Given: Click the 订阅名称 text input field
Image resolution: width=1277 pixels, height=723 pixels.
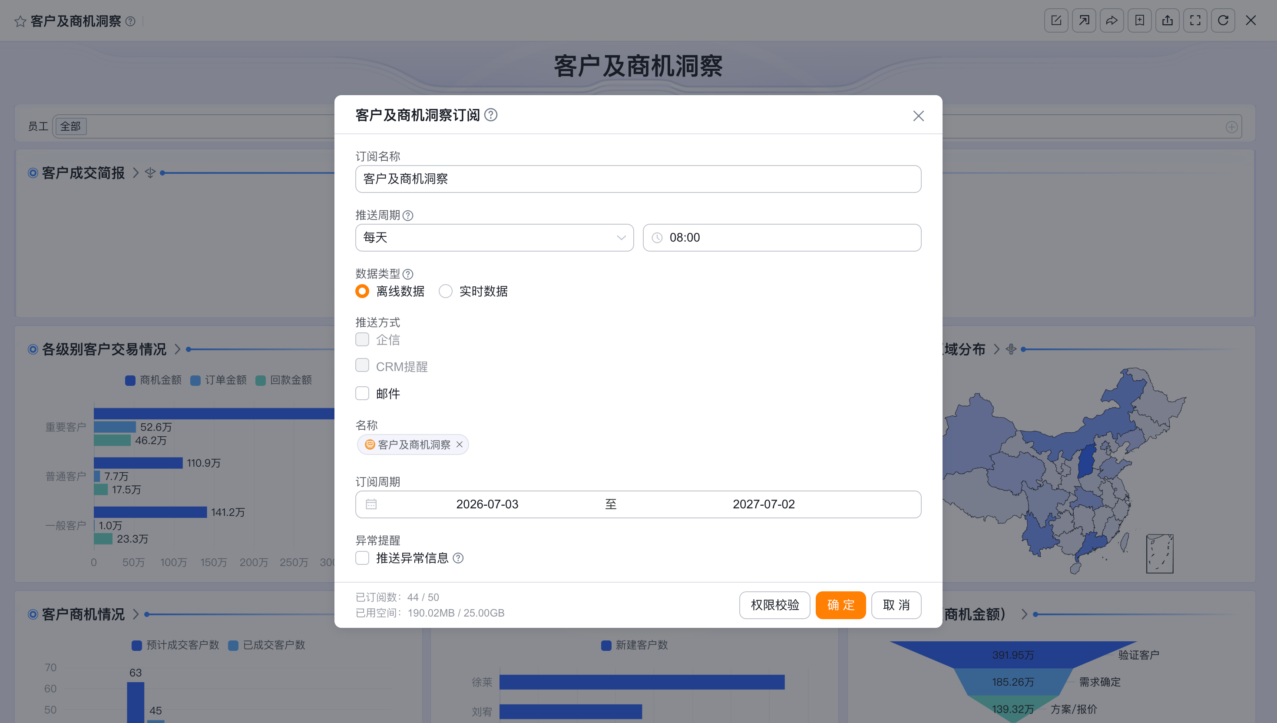Looking at the screenshot, I should tap(638, 179).
